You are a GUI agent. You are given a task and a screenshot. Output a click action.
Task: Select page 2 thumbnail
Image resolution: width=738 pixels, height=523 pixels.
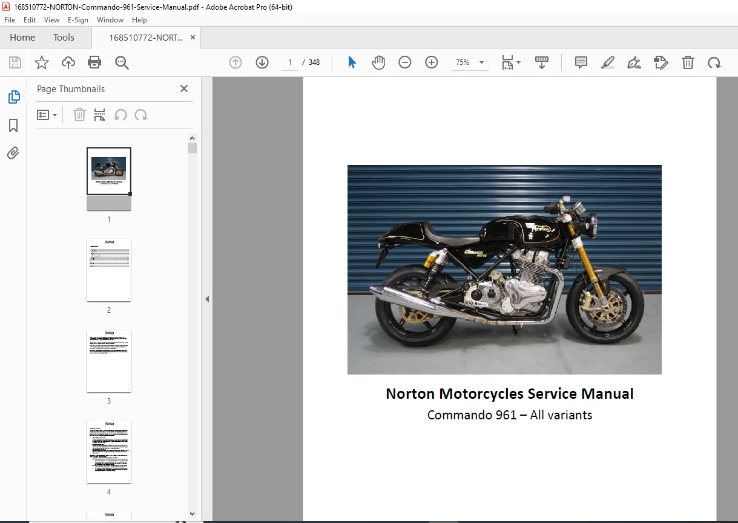click(x=109, y=270)
